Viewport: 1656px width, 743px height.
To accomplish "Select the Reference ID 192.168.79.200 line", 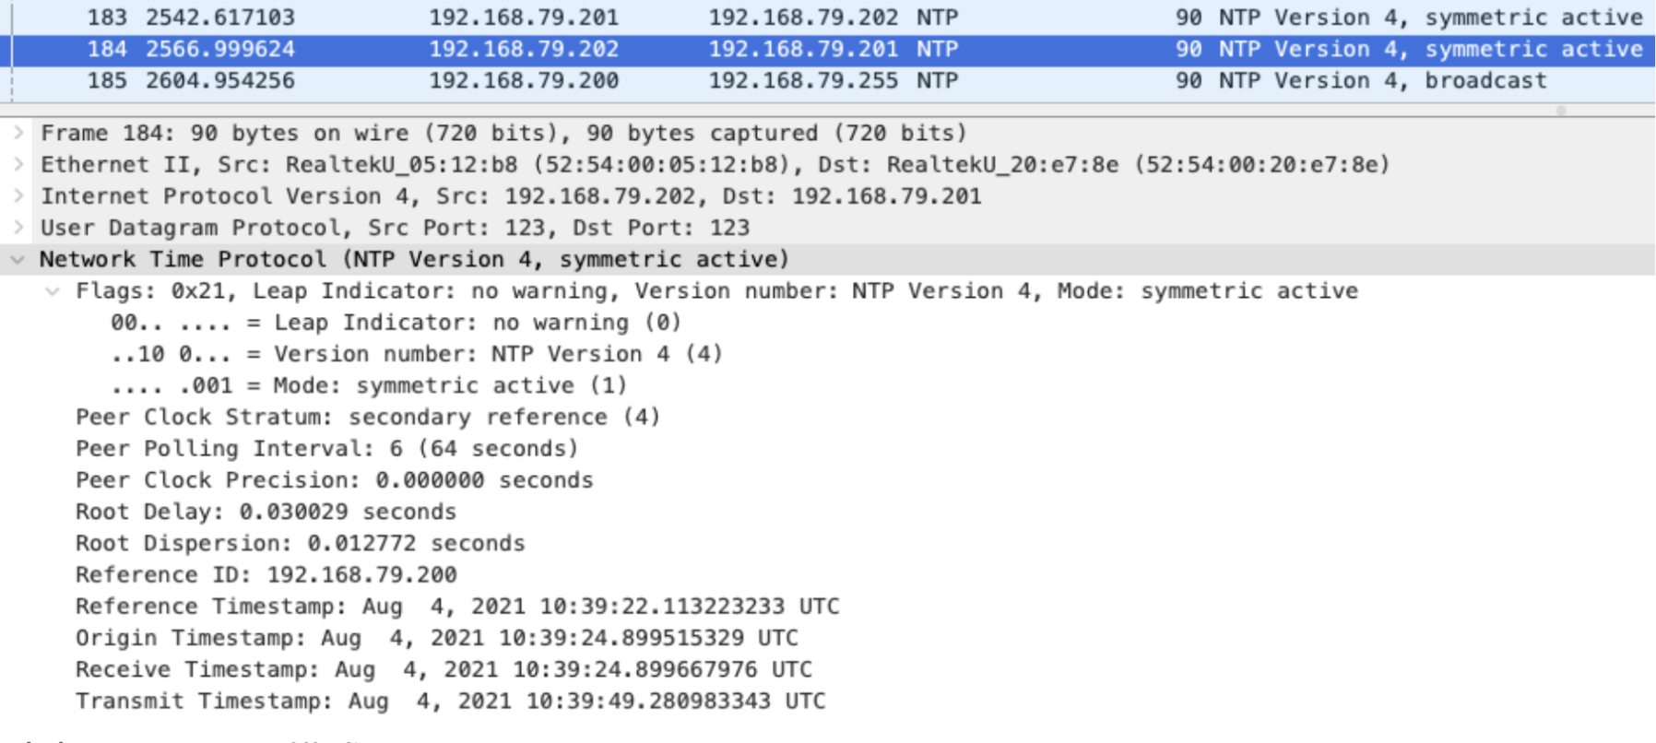I will (x=266, y=575).
